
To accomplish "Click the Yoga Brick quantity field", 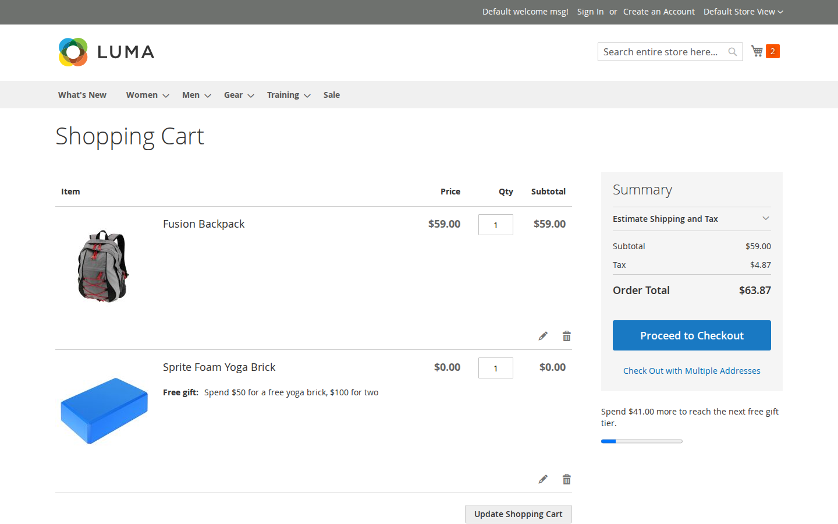I will coord(496,368).
